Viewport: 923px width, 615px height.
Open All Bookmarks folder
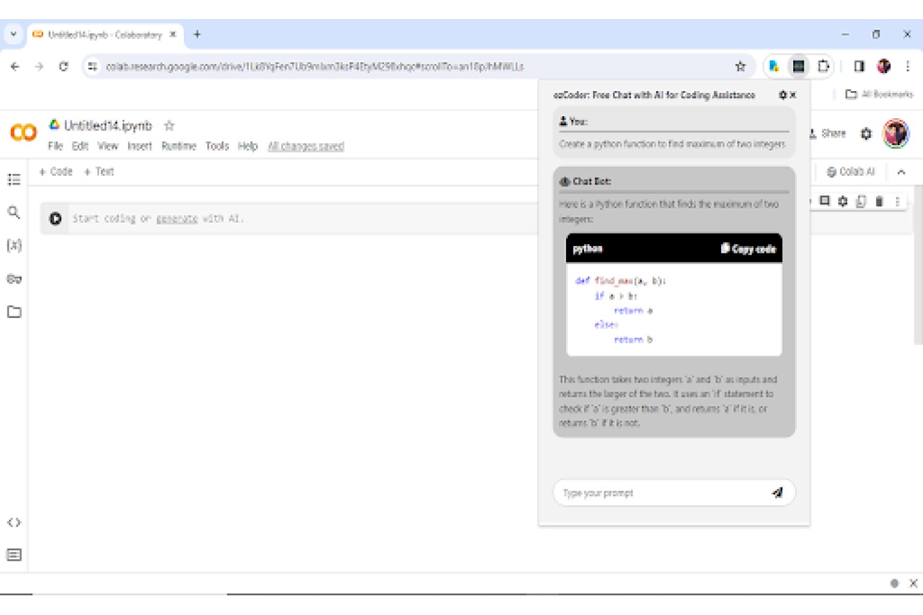[x=879, y=94]
